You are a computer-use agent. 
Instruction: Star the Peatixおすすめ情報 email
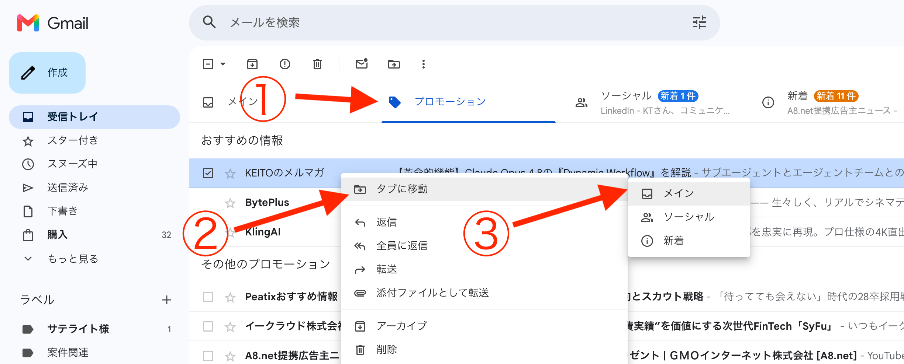click(x=230, y=297)
